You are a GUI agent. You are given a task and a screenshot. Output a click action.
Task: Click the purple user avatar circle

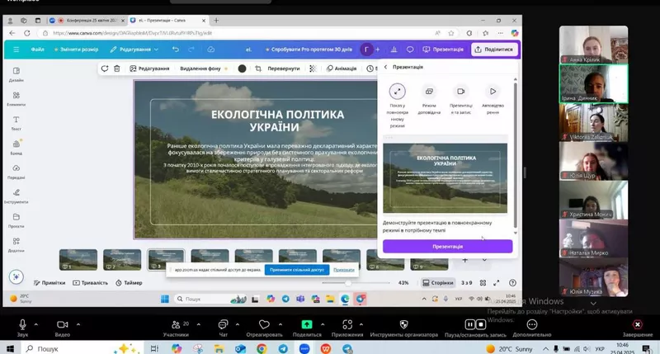[x=366, y=50]
